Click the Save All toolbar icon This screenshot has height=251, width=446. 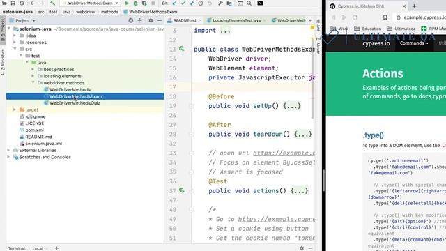[x=13, y=3]
